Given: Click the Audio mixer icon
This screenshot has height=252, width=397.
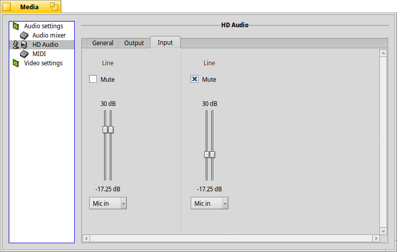Looking at the screenshot, I should (24, 35).
